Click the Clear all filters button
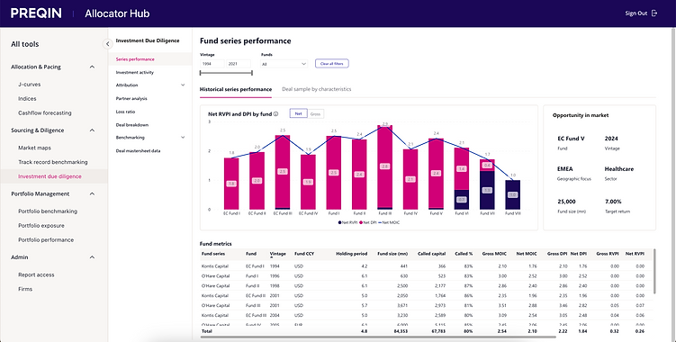This screenshot has height=342, width=676. 331,64
